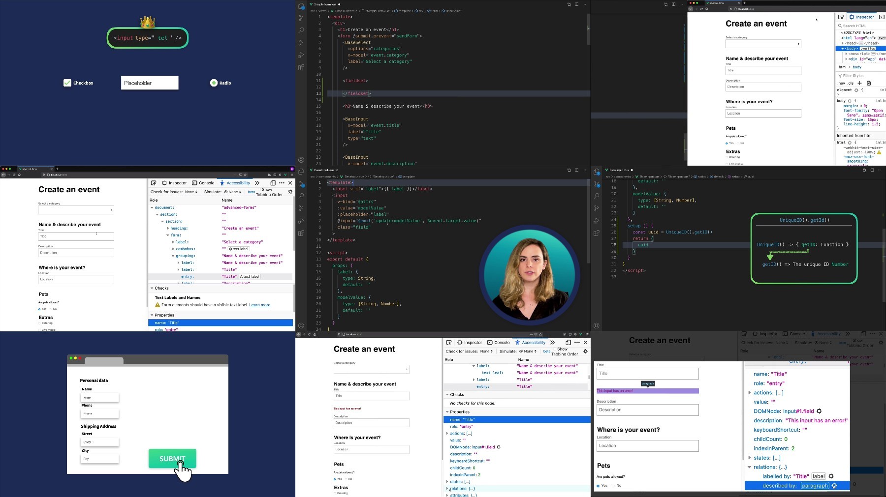This screenshot has width=886, height=497.
Task: Toggle .cls class panel in the Inspector rules view
Action: pos(851,83)
